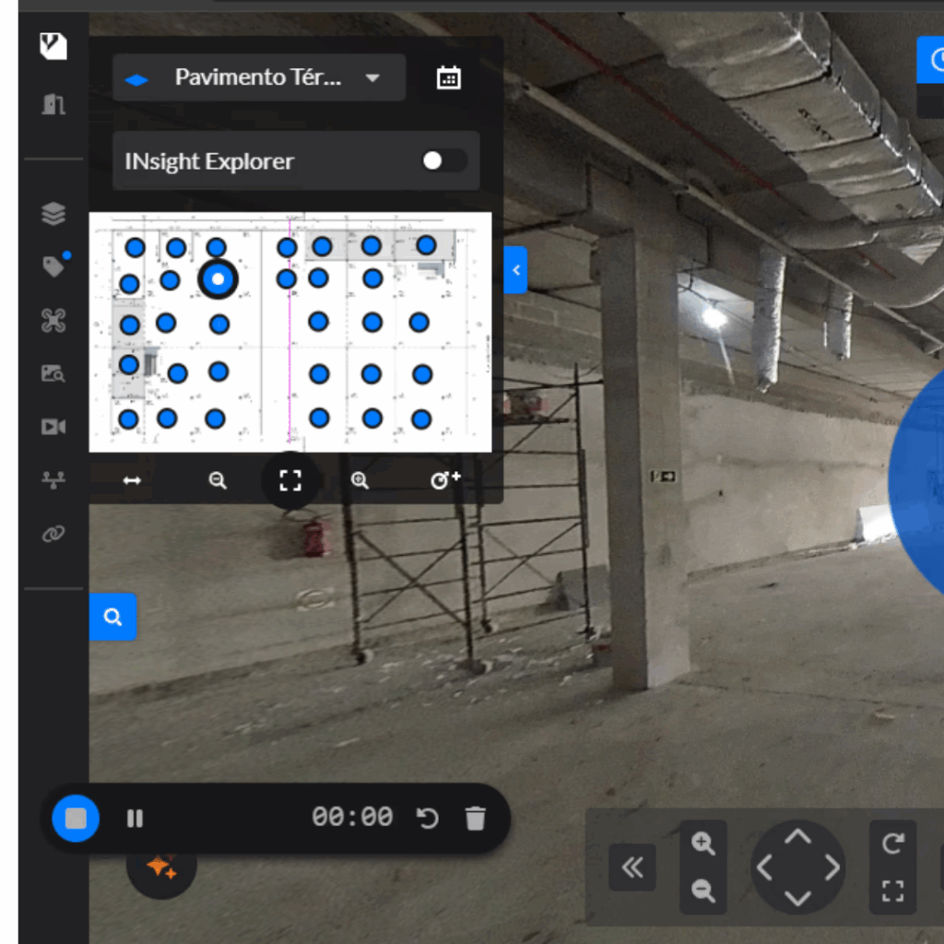Zoom out on the floor plan minimap
Viewport: 944px width, 944px height.
coord(218,480)
